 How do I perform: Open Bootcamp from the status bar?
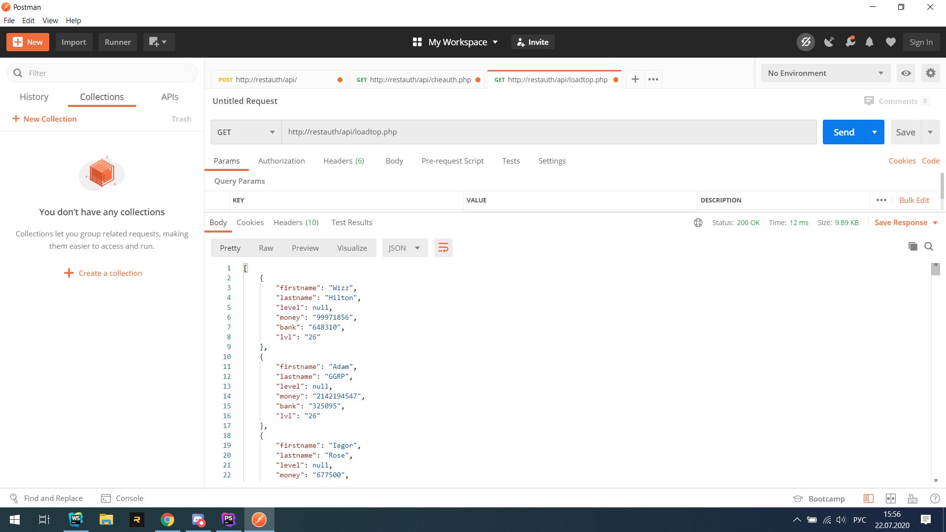[819, 499]
